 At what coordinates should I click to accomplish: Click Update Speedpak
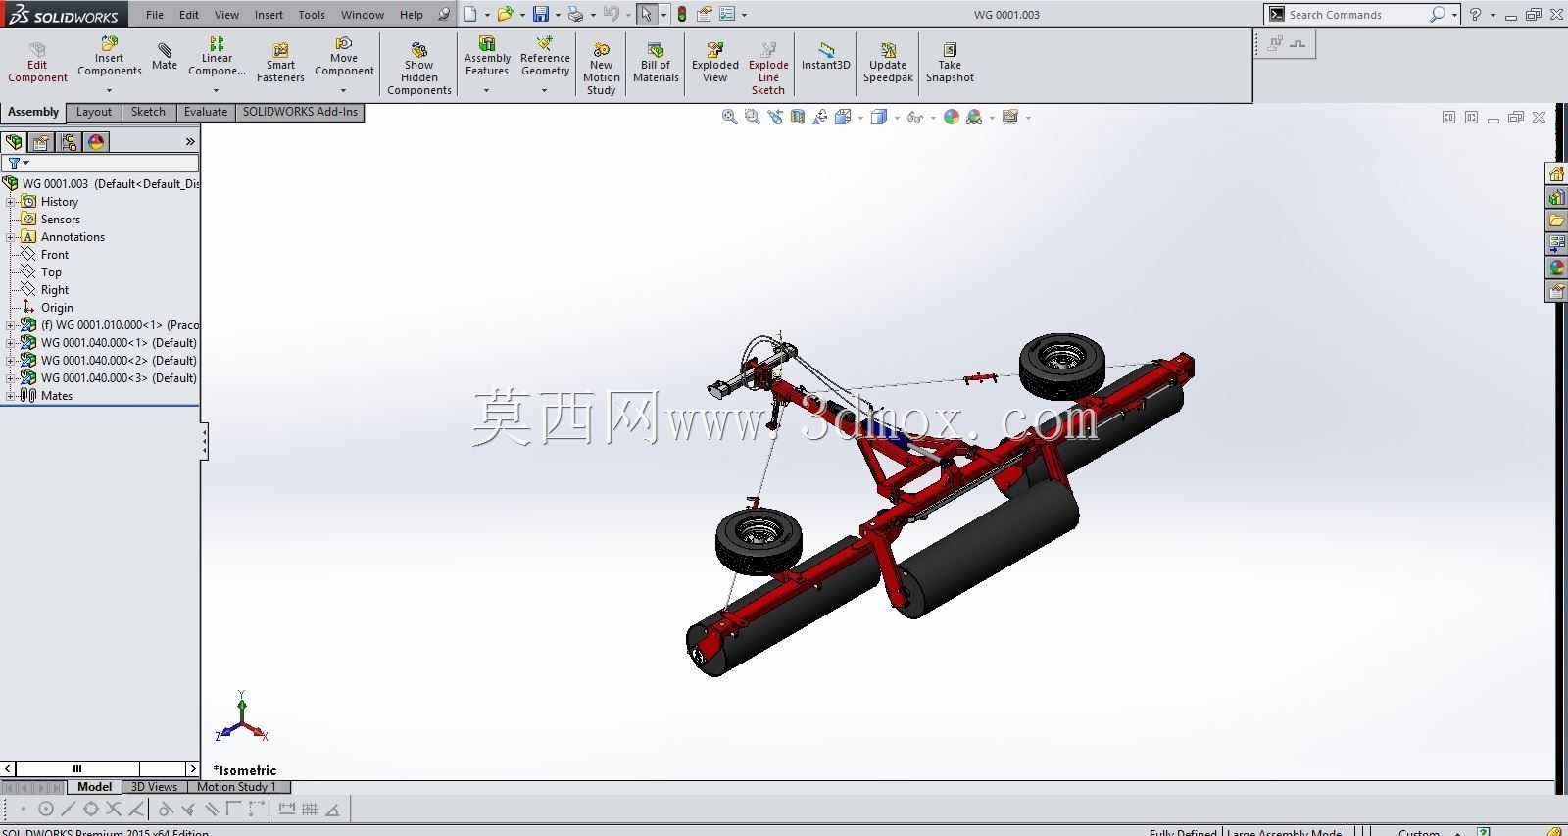pos(888,63)
